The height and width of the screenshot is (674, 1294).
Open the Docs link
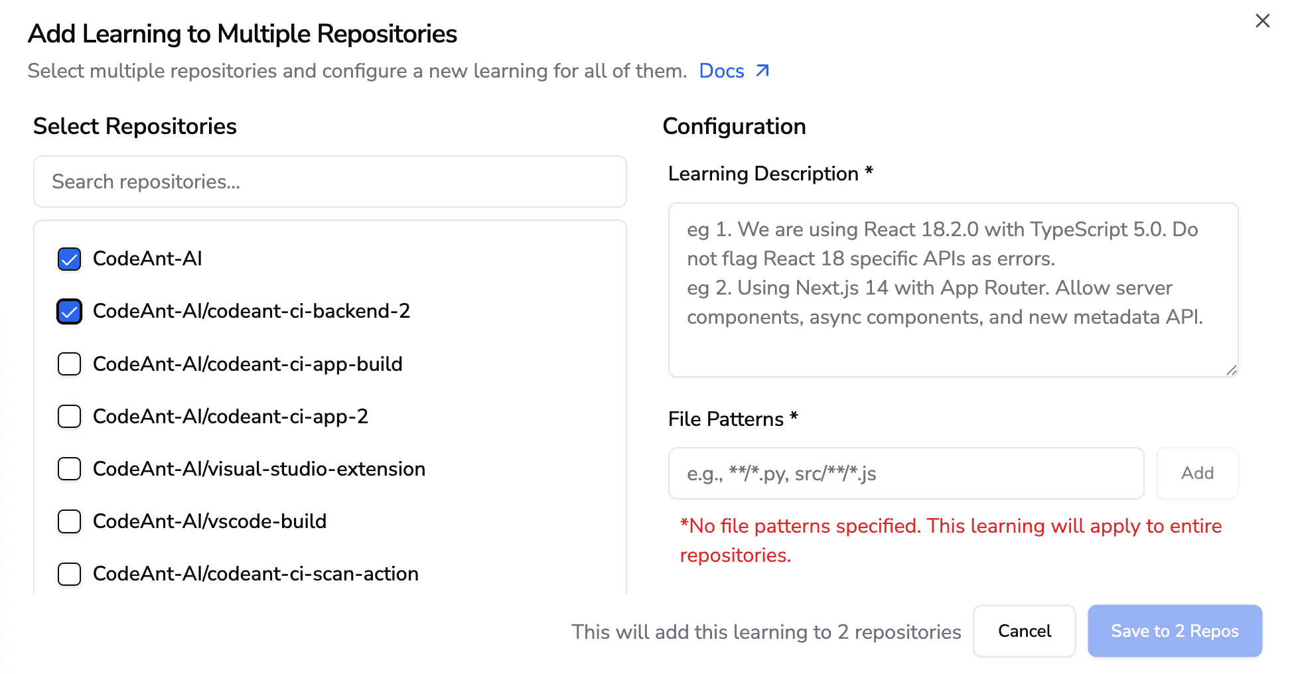click(x=722, y=70)
